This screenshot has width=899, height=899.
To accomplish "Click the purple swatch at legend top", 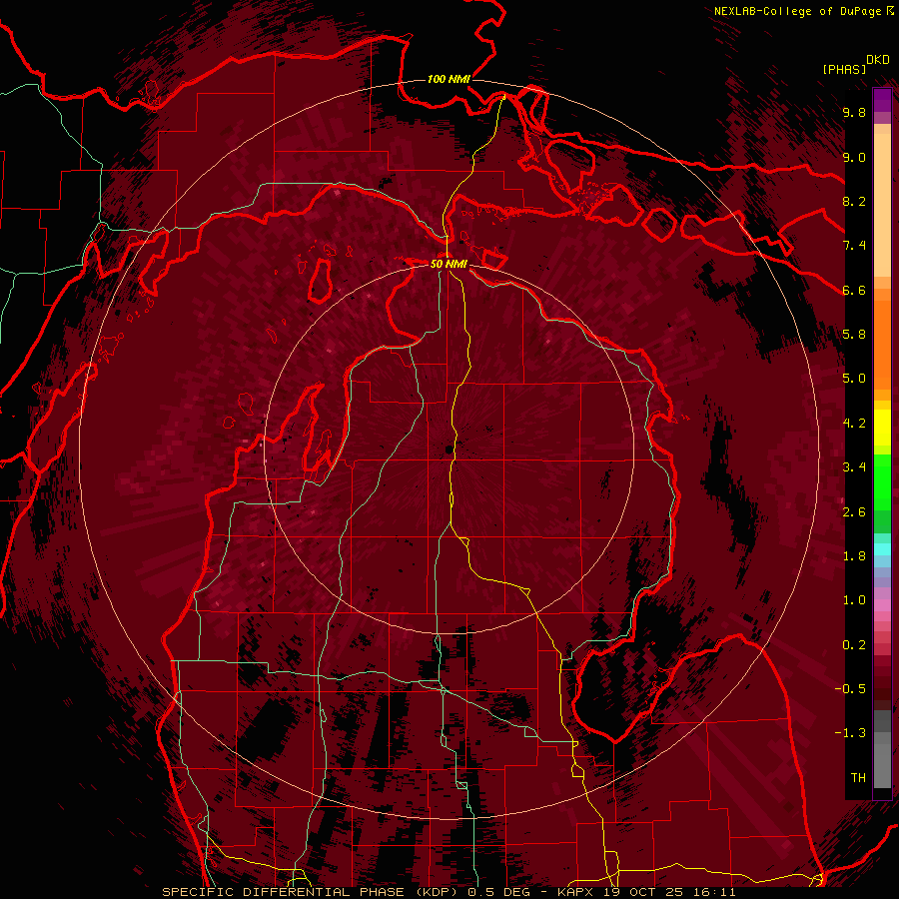I will tap(882, 100).
